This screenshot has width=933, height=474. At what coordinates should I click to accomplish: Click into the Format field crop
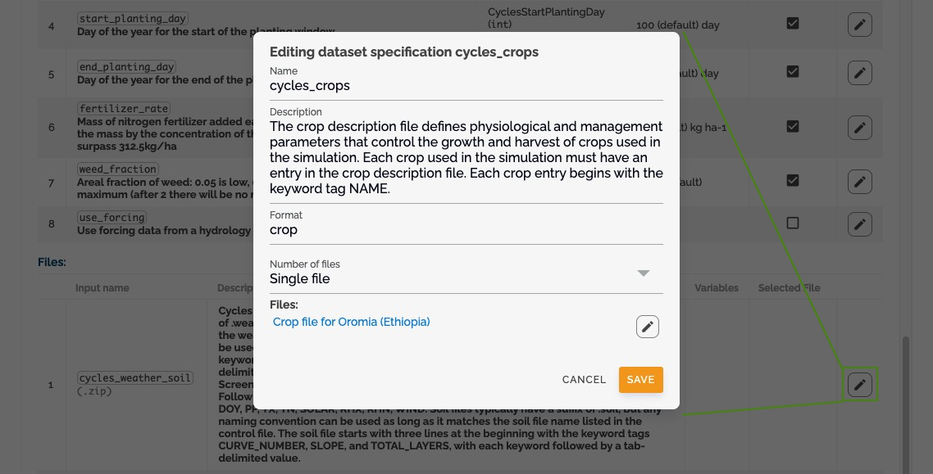tap(466, 230)
